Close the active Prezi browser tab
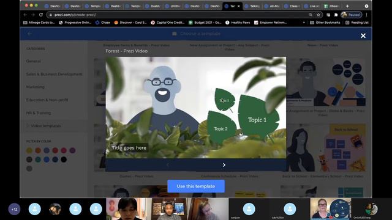Screen dimensions: 392x220 point(238,6)
